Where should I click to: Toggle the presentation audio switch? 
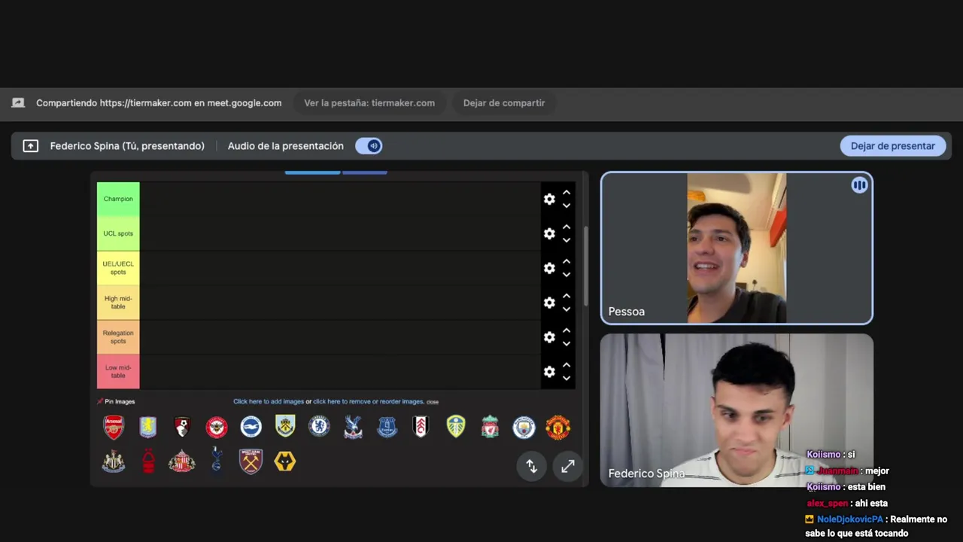(369, 146)
